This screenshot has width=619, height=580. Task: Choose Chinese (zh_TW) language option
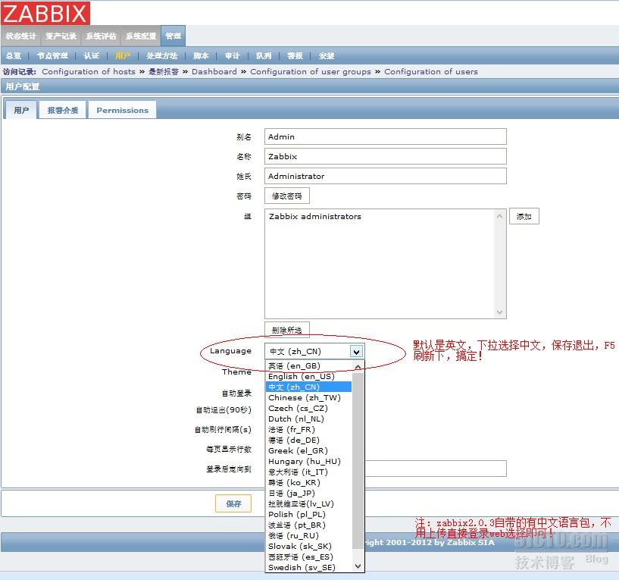pyautogui.click(x=308, y=397)
